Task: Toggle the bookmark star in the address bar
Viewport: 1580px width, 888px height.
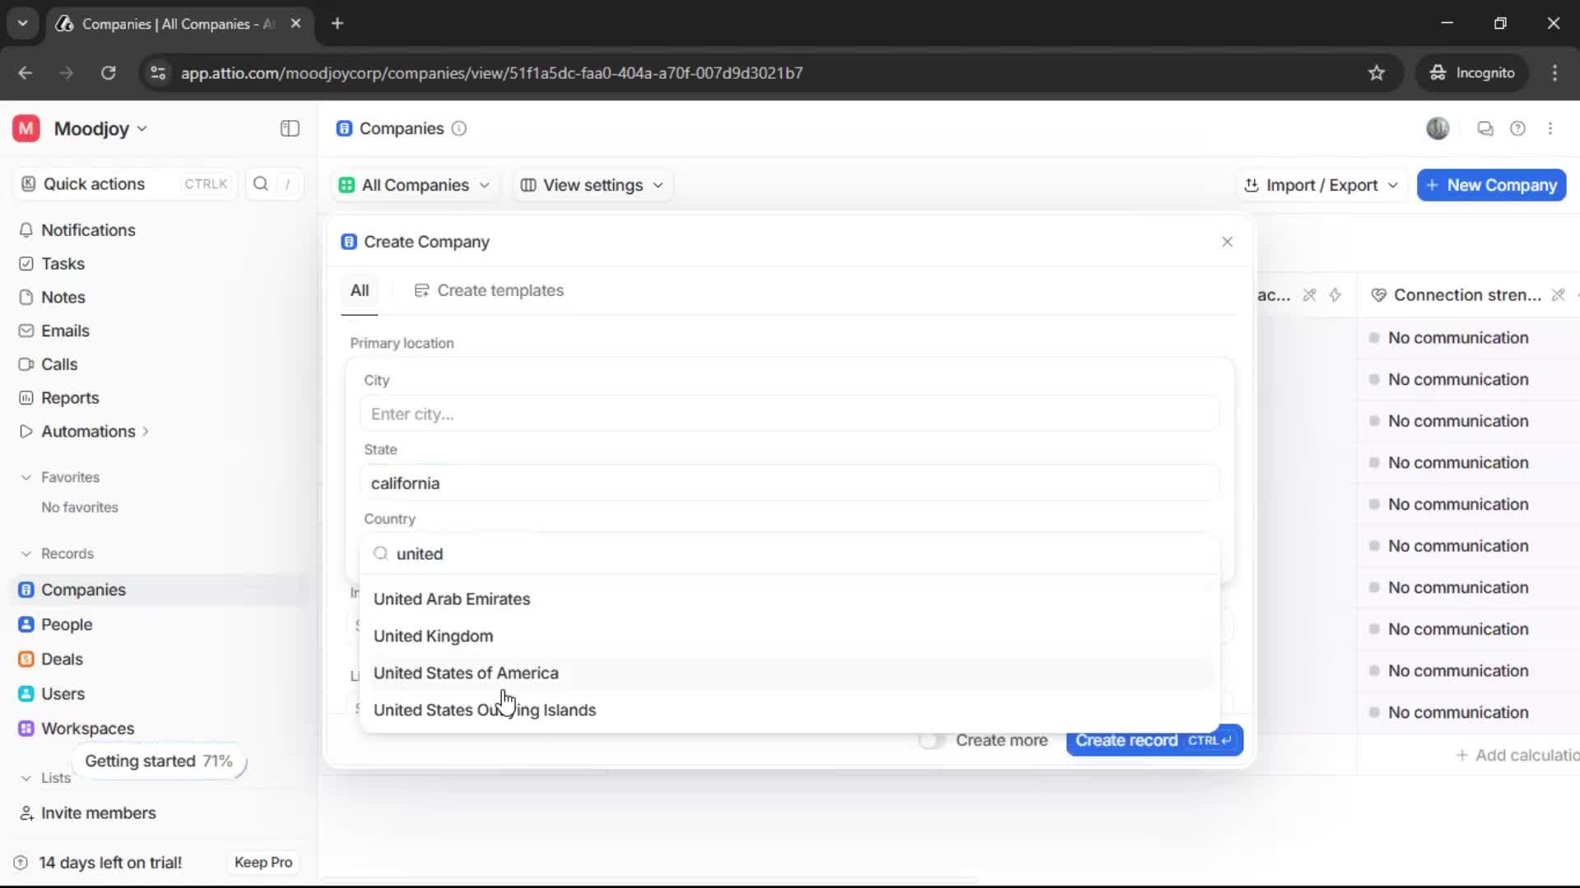Action: coord(1377,72)
